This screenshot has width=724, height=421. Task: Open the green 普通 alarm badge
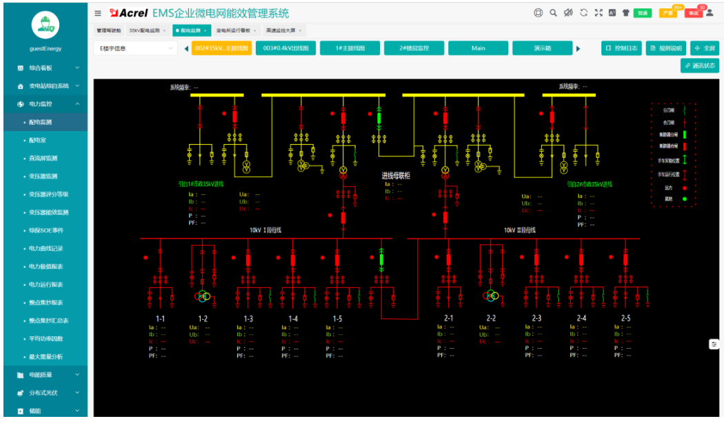(x=642, y=13)
